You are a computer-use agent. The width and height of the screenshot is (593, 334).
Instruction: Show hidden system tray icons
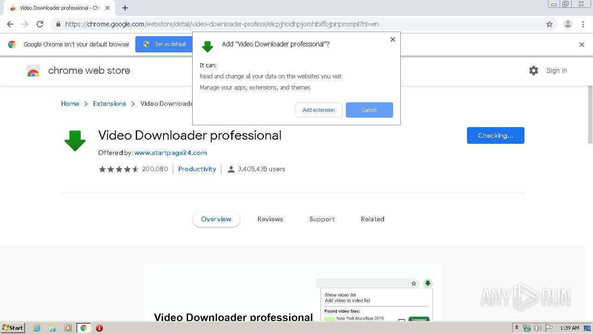pyautogui.click(x=517, y=328)
